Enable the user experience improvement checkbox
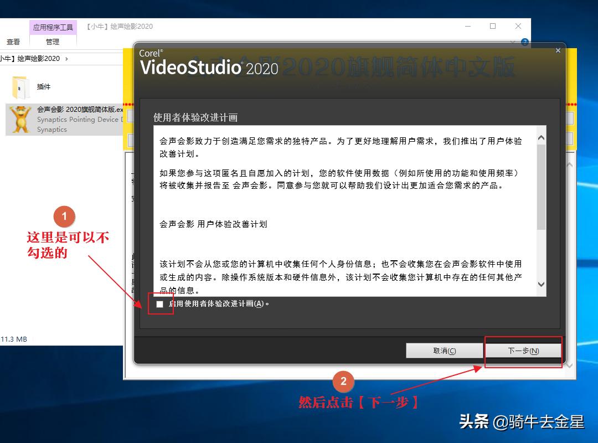Screen dimensions: 598x443 tap(160, 304)
